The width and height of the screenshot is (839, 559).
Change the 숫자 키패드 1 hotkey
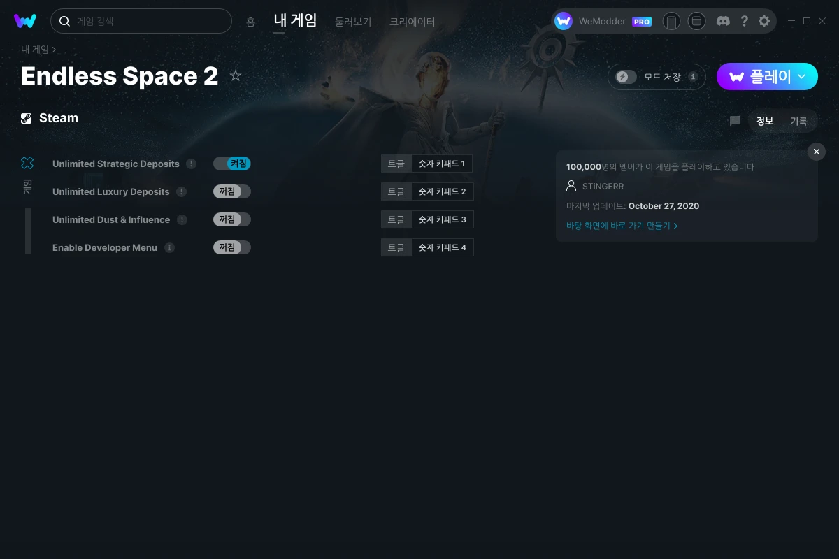point(442,164)
